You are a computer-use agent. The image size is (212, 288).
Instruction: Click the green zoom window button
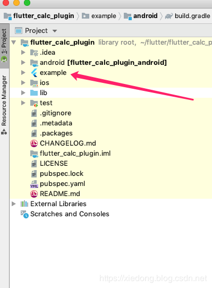pos(27,3)
